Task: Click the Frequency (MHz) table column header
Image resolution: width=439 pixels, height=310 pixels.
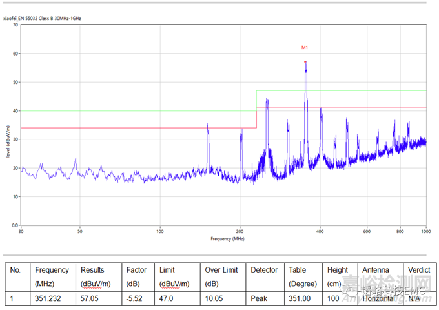Action: [x=52, y=276]
